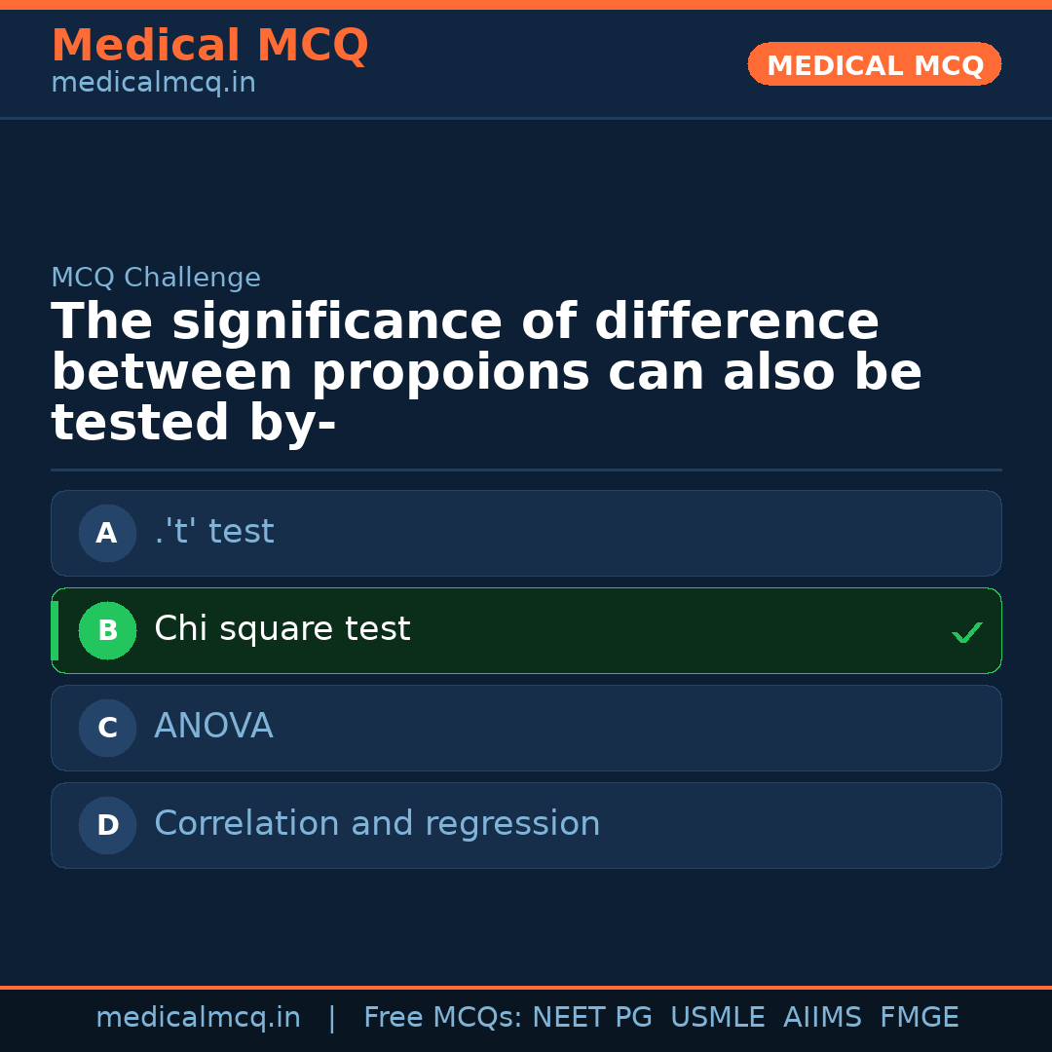Select the Correlation and regression option

[x=526, y=825]
